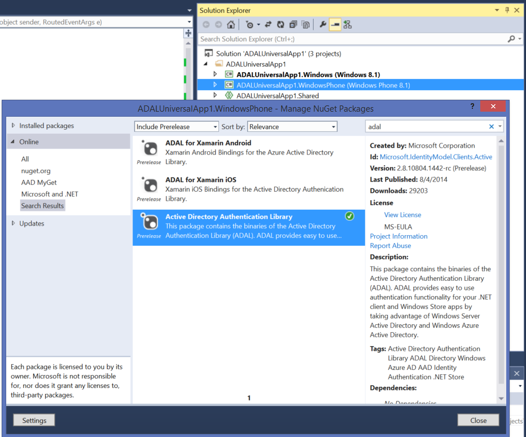Collapse the Online section
Screen dimensions: 526x437
pyautogui.click(x=12, y=142)
